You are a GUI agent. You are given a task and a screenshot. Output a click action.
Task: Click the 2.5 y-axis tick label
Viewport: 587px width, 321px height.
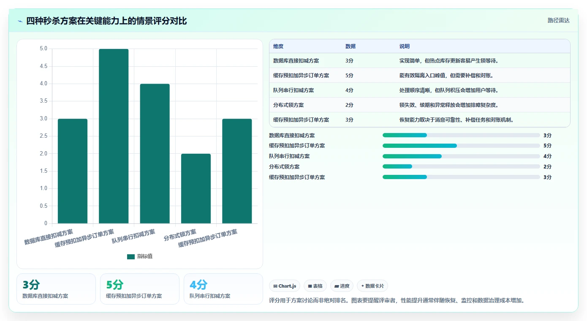(43, 136)
